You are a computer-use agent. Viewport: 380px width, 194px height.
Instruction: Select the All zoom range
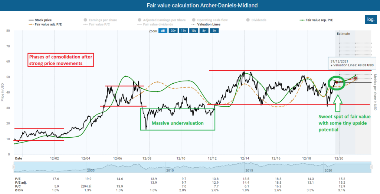point(163,31)
